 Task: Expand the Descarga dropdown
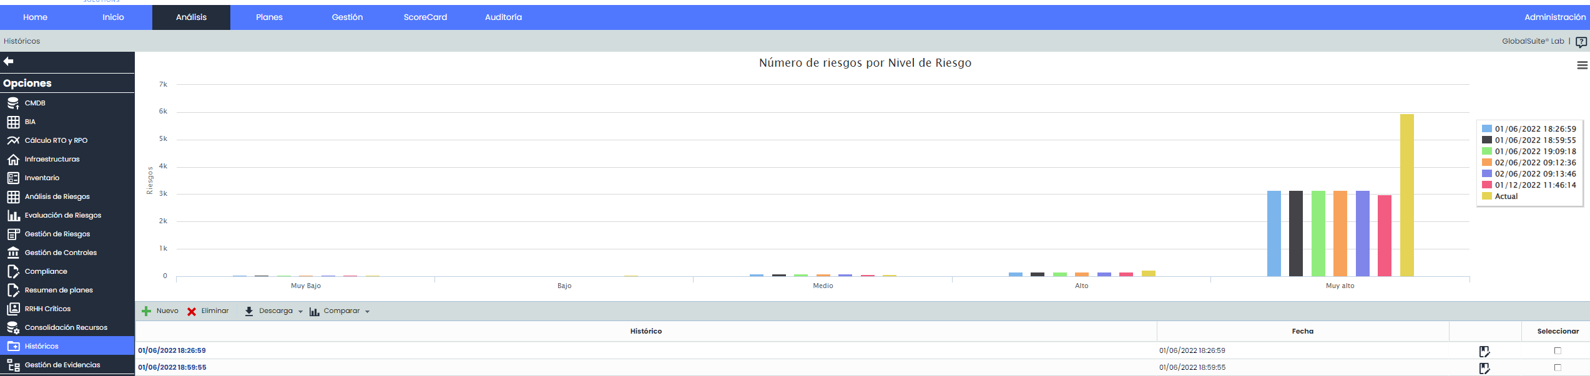pos(275,311)
